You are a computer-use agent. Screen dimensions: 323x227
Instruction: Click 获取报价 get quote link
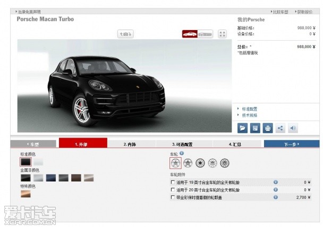click(304, 12)
